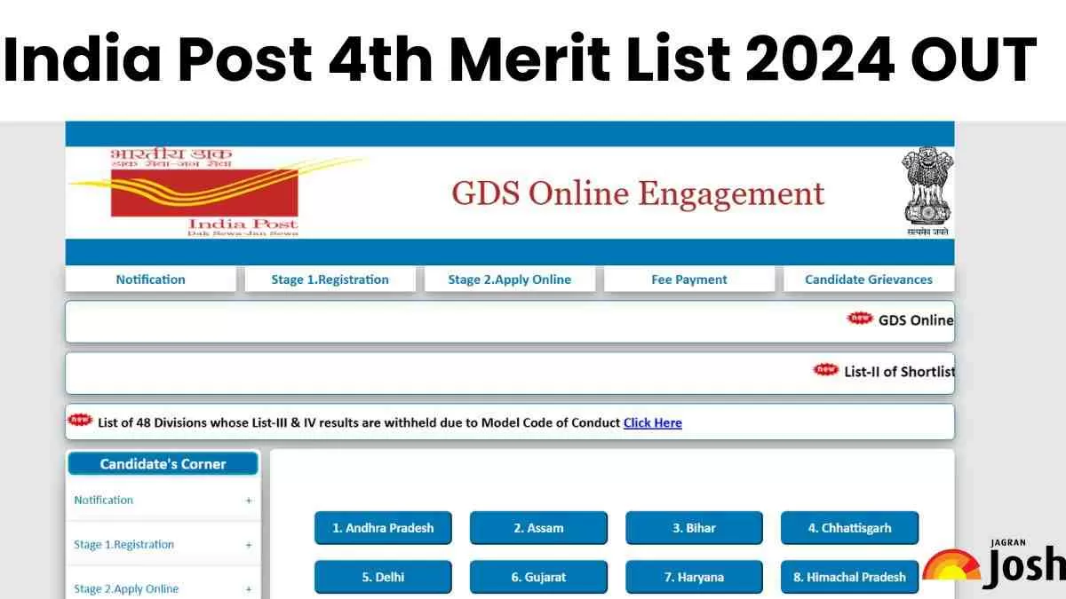Viewport: 1066px width, 599px height.
Task: Click the List-II of Shortlist ticker text
Action: [x=899, y=372]
